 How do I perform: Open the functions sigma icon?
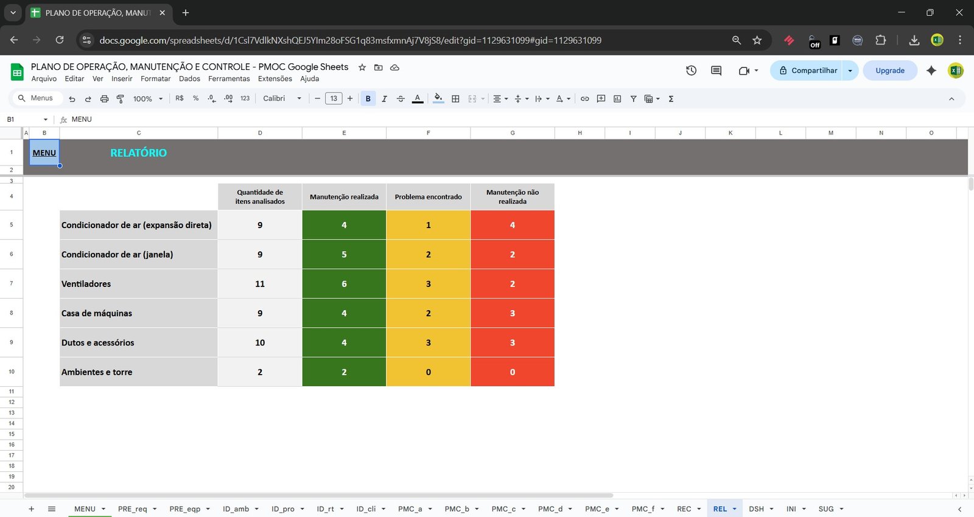click(671, 99)
